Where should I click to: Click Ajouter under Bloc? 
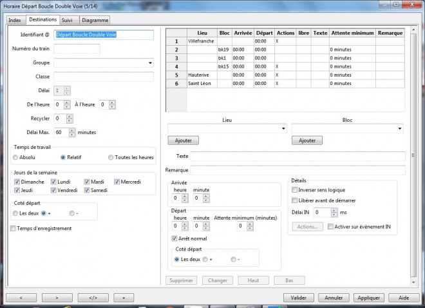point(307,140)
